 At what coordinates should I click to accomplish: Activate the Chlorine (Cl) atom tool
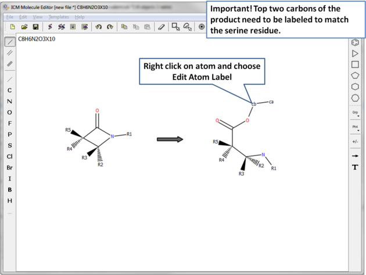pos(9,157)
